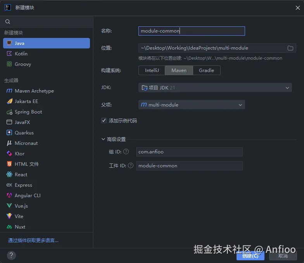This screenshot has height=263, width=304.
Task: Pick the Quarkus generator icon
Action: pyautogui.click(x=9, y=132)
